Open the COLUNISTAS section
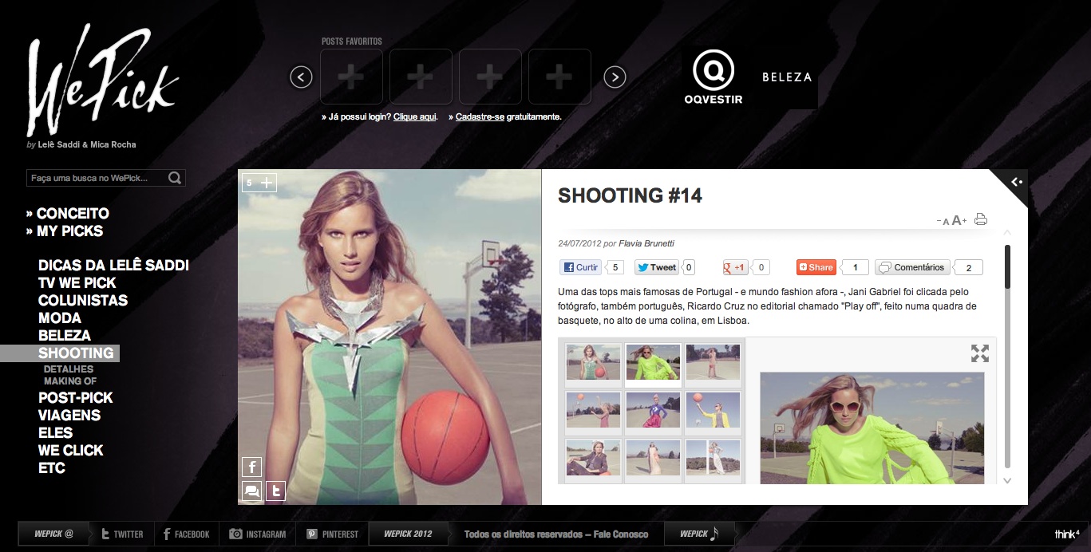 pyautogui.click(x=83, y=301)
